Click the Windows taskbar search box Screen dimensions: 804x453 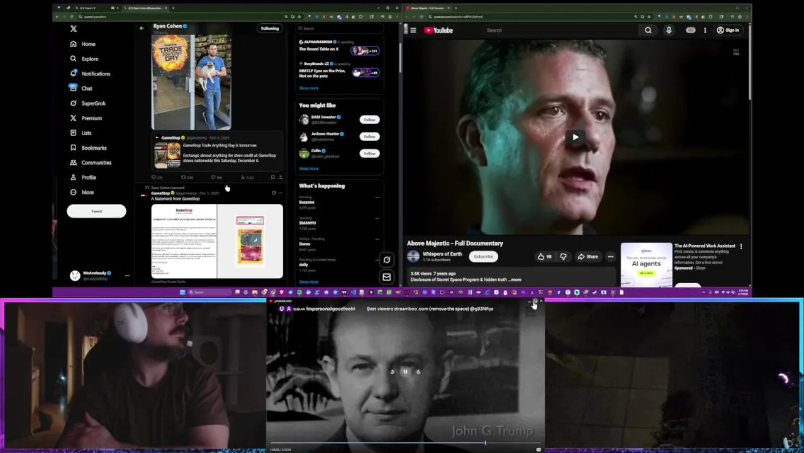coord(209,292)
